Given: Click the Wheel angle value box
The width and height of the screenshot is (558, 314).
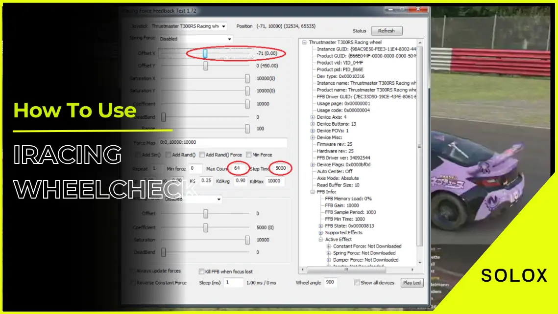Looking at the screenshot, I should [330, 283].
